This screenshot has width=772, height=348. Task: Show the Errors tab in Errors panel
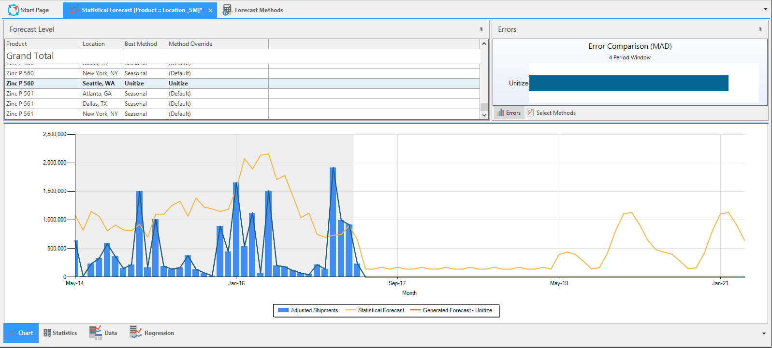509,112
